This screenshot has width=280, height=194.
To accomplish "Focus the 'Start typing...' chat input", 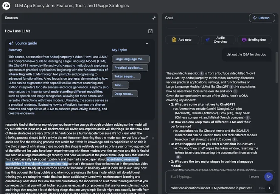I will point(208,176).
